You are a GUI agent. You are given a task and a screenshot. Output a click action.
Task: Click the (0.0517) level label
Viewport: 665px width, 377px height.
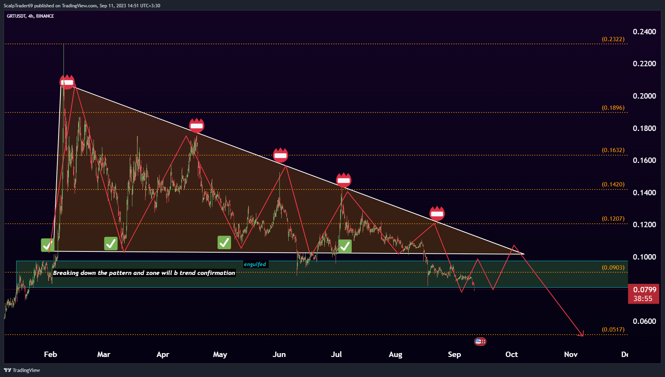pos(613,330)
